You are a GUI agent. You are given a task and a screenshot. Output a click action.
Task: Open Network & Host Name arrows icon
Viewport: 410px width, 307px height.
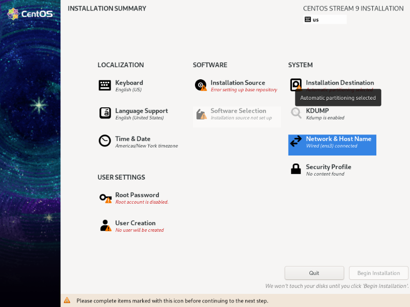click(x=296, y=141)
